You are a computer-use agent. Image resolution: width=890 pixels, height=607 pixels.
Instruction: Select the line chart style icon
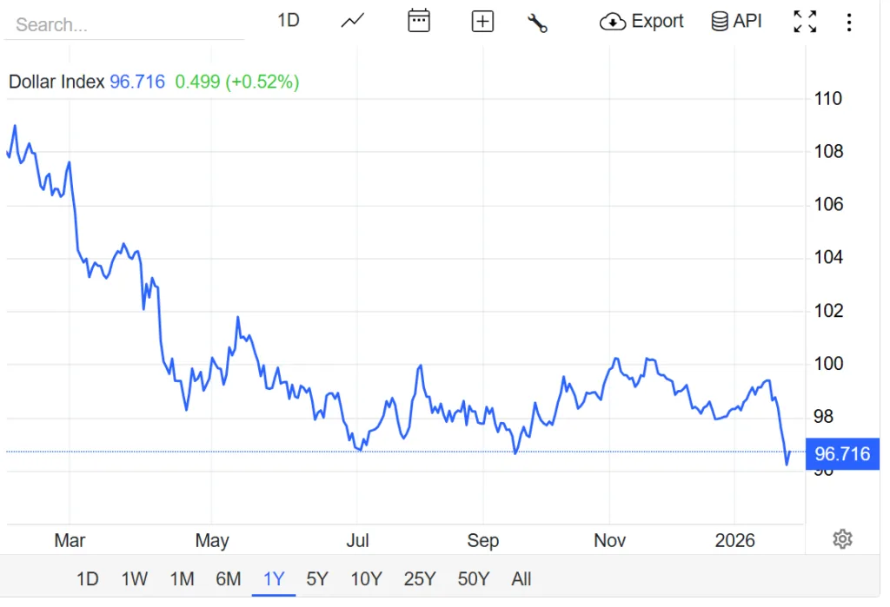click(352, 21)
